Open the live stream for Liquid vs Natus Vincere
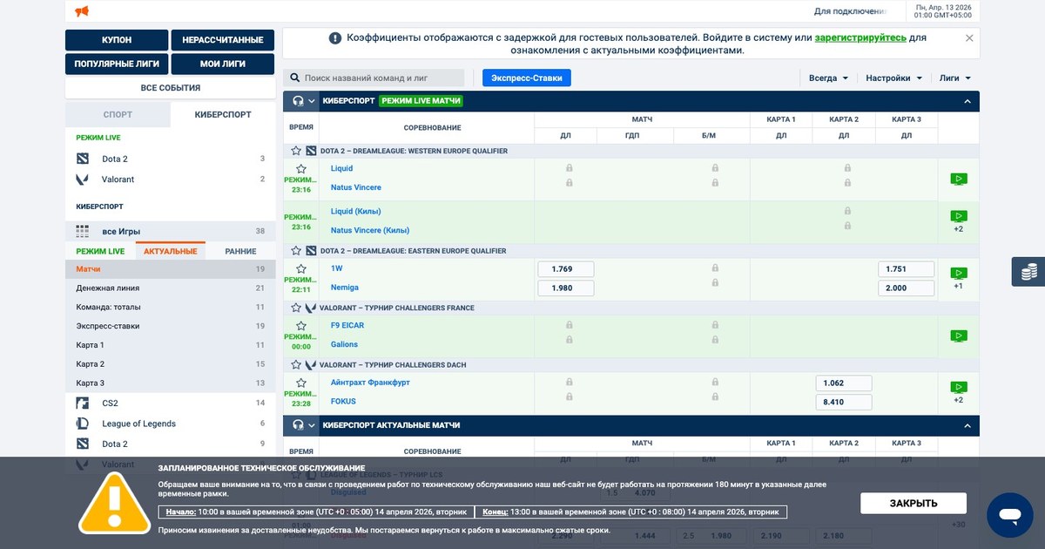The width and height of the screenshot is (1045, 549). 958,179
